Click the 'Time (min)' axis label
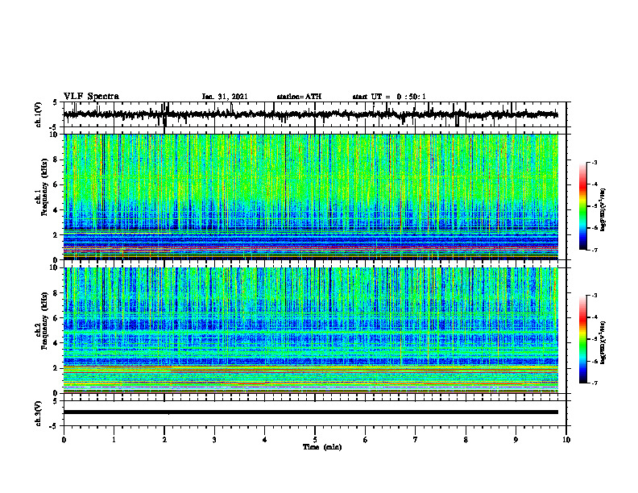Screen dimensions: 638x493 click(x=322, y=447)
